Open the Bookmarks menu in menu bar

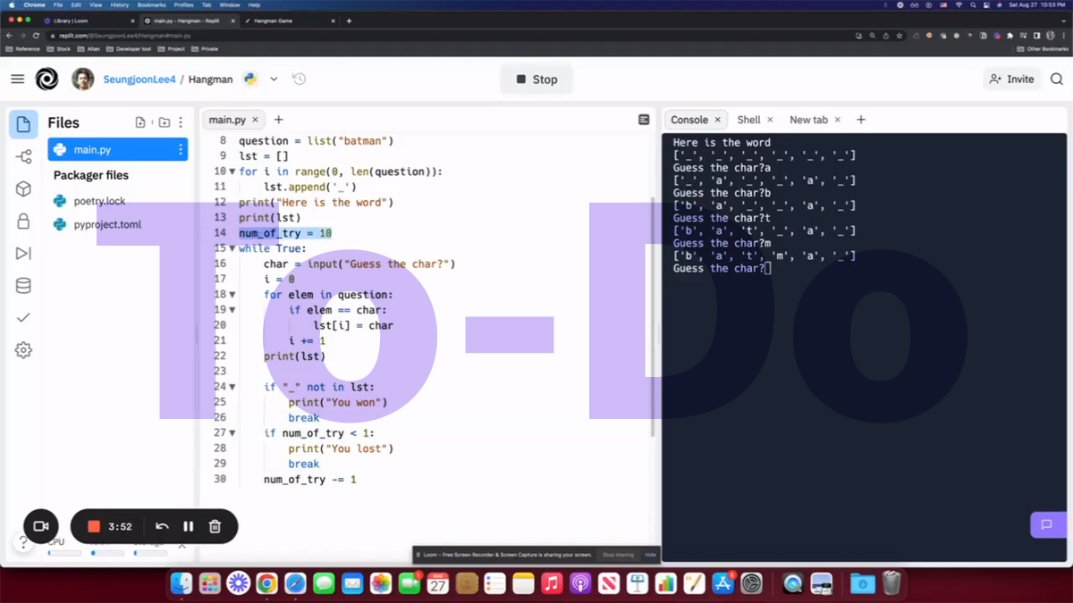[151, 4]
